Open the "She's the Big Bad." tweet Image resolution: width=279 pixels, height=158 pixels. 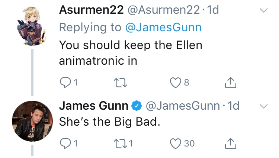(x=109, y=122)
